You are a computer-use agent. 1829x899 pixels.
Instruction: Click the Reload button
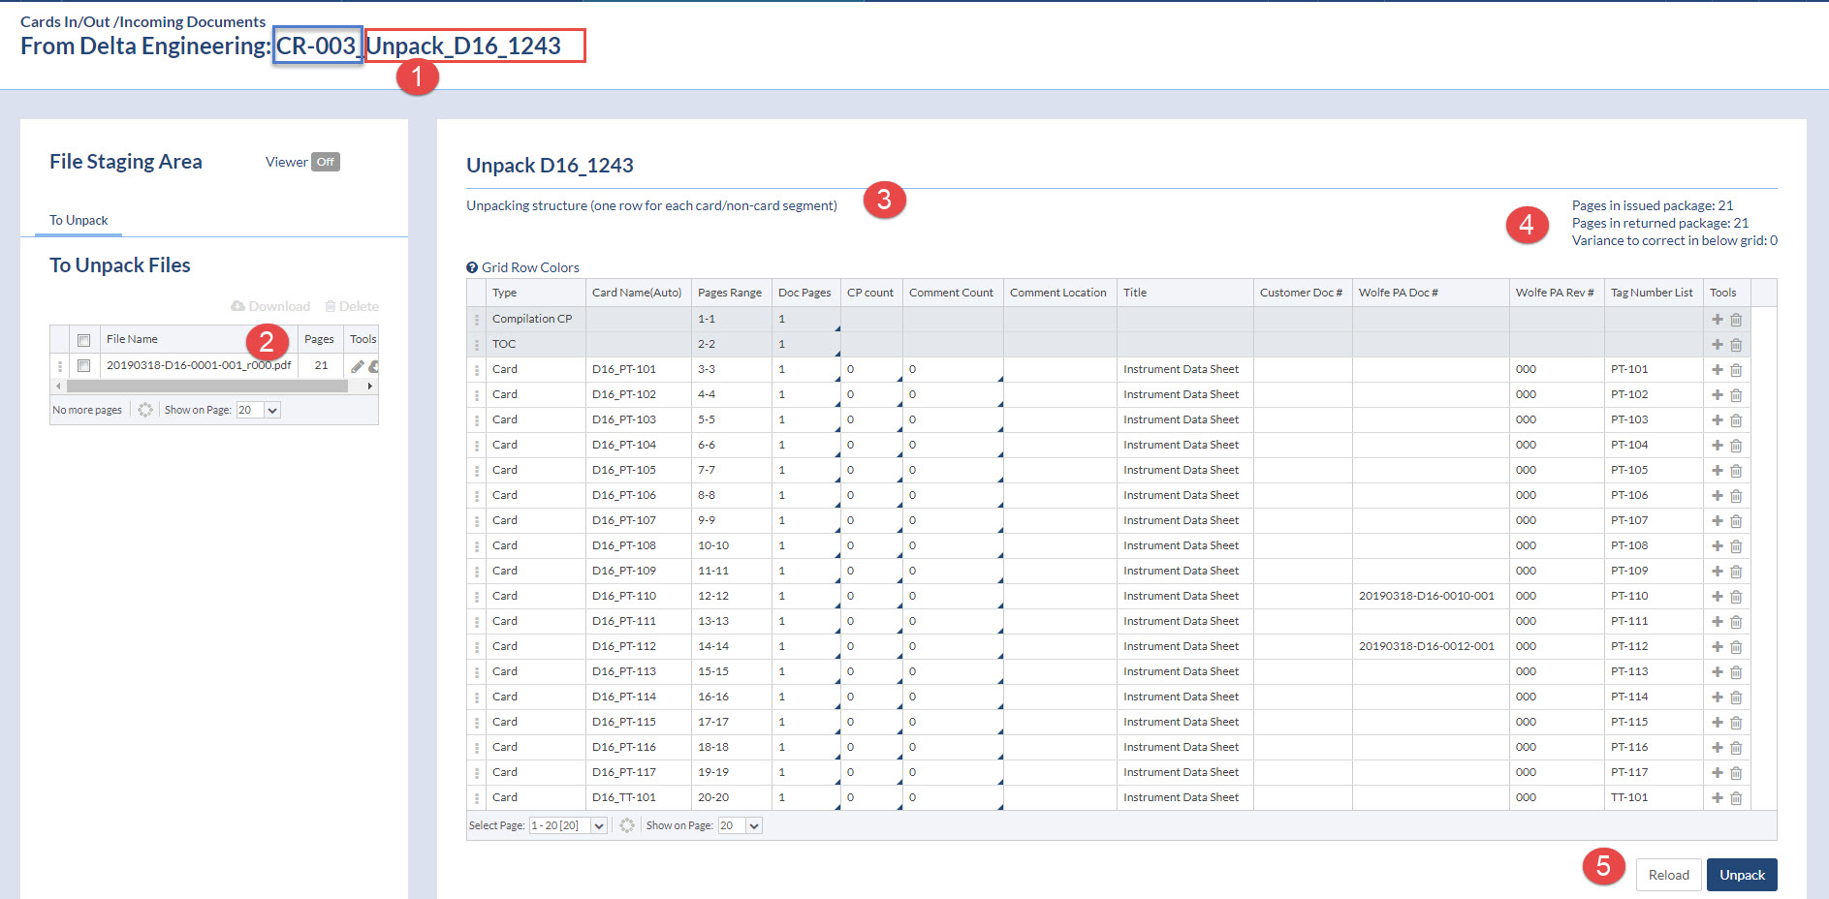pyautogui.click(x=1668, y=875)
